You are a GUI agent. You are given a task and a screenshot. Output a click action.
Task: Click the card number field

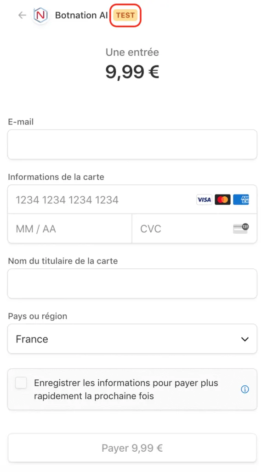(x=101, y=200)
